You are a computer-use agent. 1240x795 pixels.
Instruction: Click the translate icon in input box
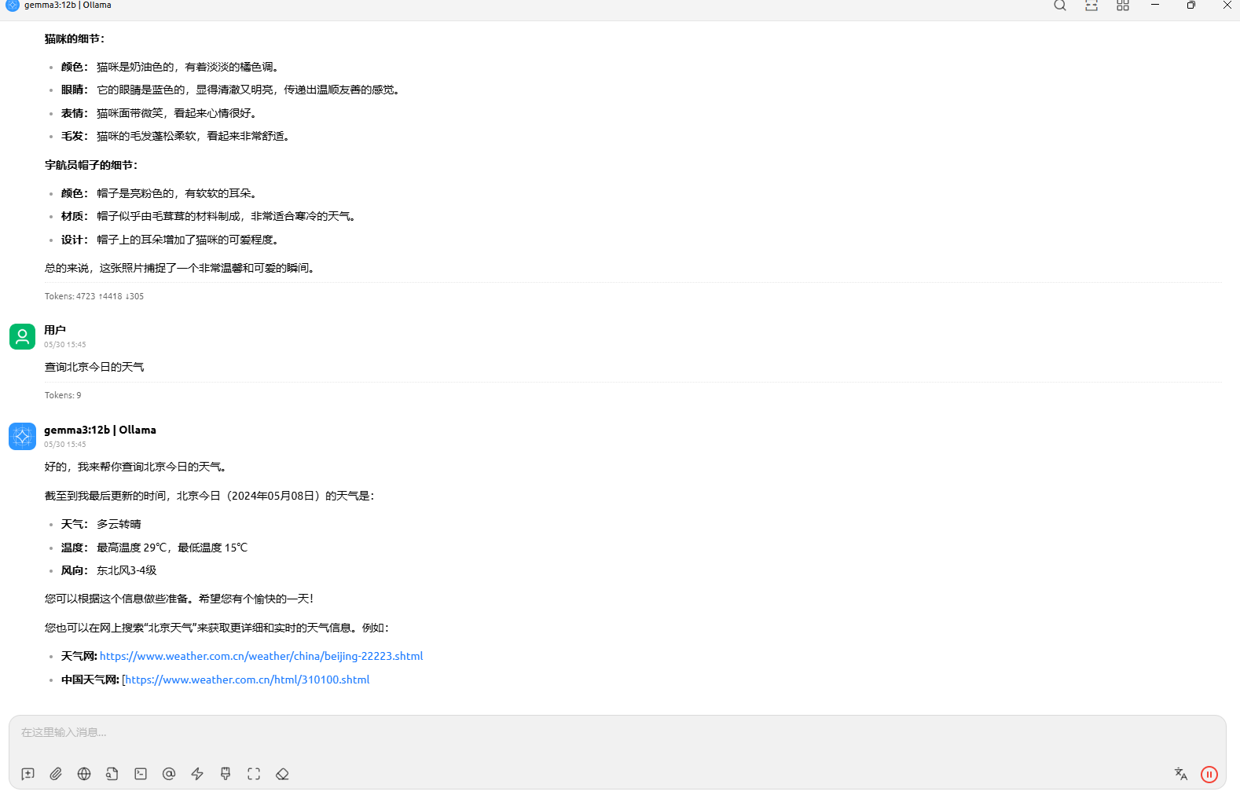point(1180,774)
